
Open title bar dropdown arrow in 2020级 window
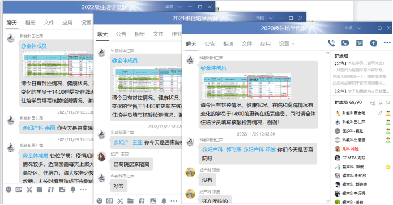click(360, 28)
